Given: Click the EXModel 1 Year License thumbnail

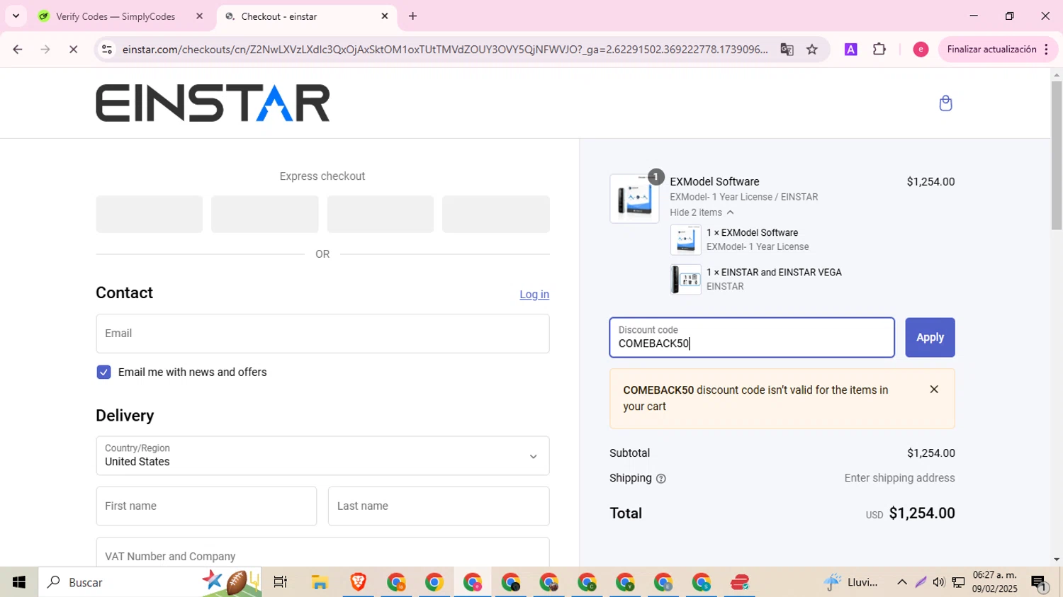Looking at the screenshot, I should tap(685, 240).
